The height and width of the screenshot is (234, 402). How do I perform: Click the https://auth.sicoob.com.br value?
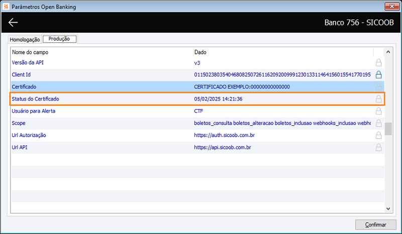click(x=224, y=135)
